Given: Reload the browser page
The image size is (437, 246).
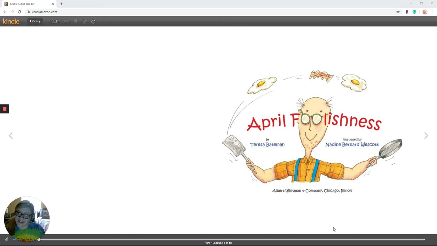Looking at the screenshot, I should (x=19, y=12).
